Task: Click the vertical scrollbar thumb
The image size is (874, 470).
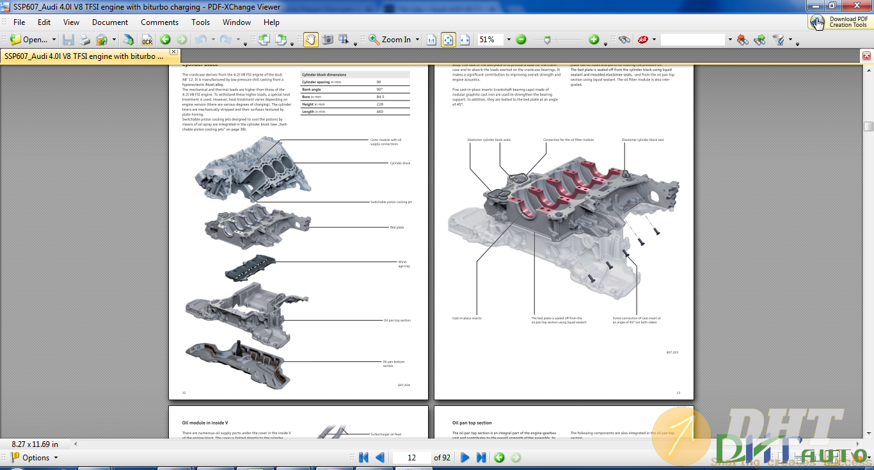Action: coord(868,126)
